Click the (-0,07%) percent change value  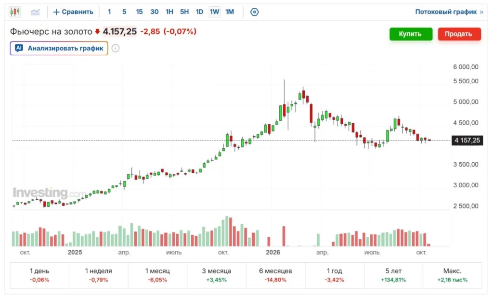[180, 31]
